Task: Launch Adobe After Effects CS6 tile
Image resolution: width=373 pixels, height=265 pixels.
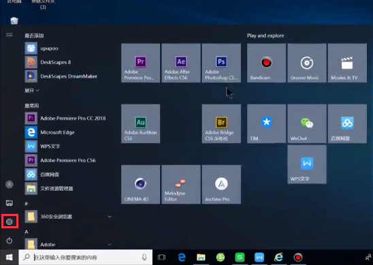Action: tap(181, 63)
